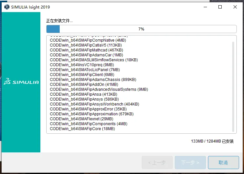Cancel the installation with 取消 button

pyautogui.click(x=223, y=163)
